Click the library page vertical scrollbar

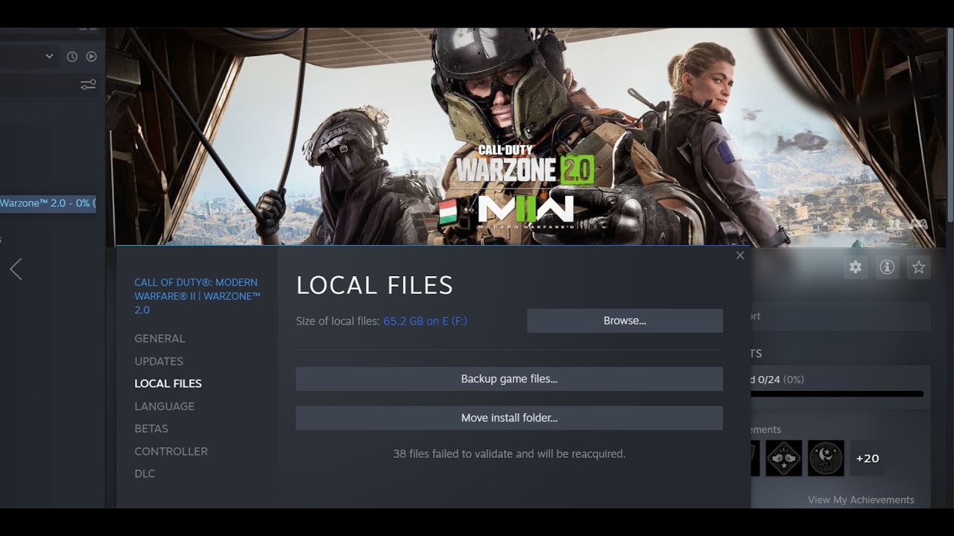[x=949, y=125]
